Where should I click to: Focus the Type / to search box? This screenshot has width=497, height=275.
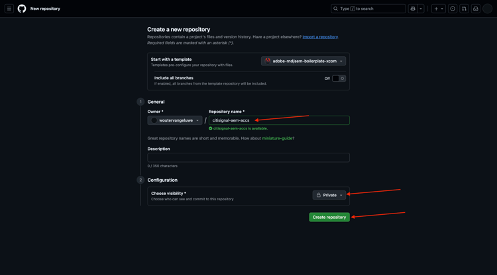[368, 9]
